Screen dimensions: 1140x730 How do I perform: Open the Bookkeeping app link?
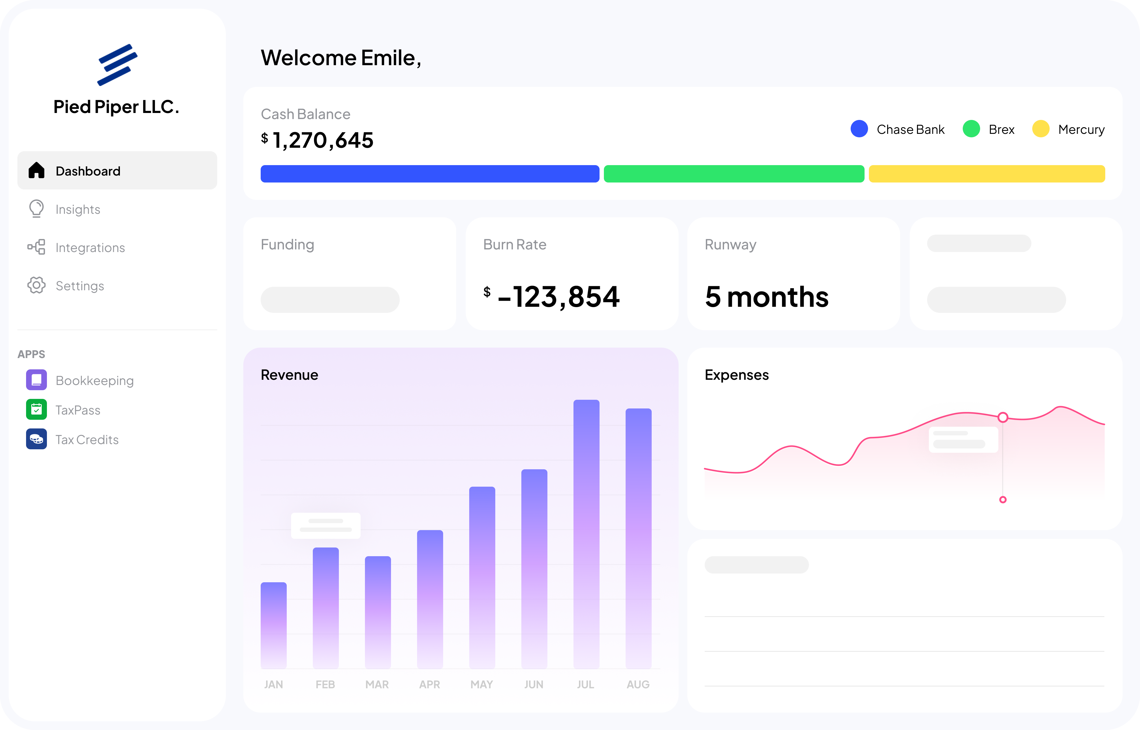(x=95, y=381)
